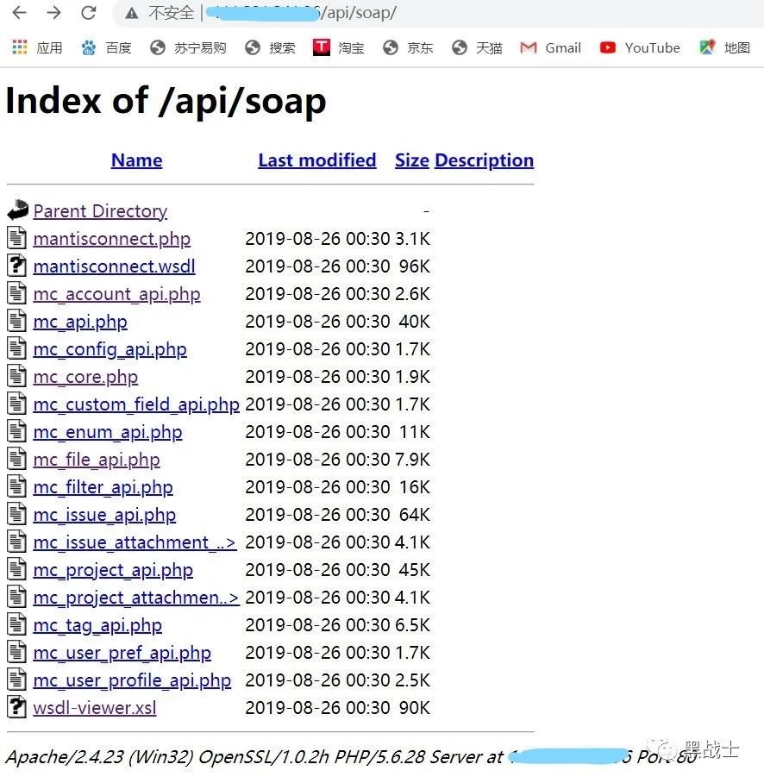Image resolution: width=764 pixels, height=783 pixels.
Task: Click file icon beside mc_tag_api.php
Action: pyautogui.click(x=16, y=624)
